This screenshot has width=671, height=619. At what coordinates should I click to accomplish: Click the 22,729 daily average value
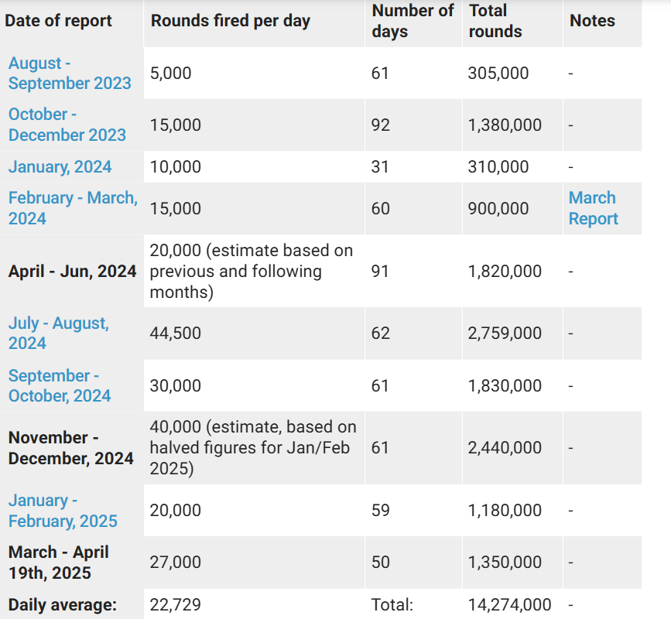click(x=175, y=604)
